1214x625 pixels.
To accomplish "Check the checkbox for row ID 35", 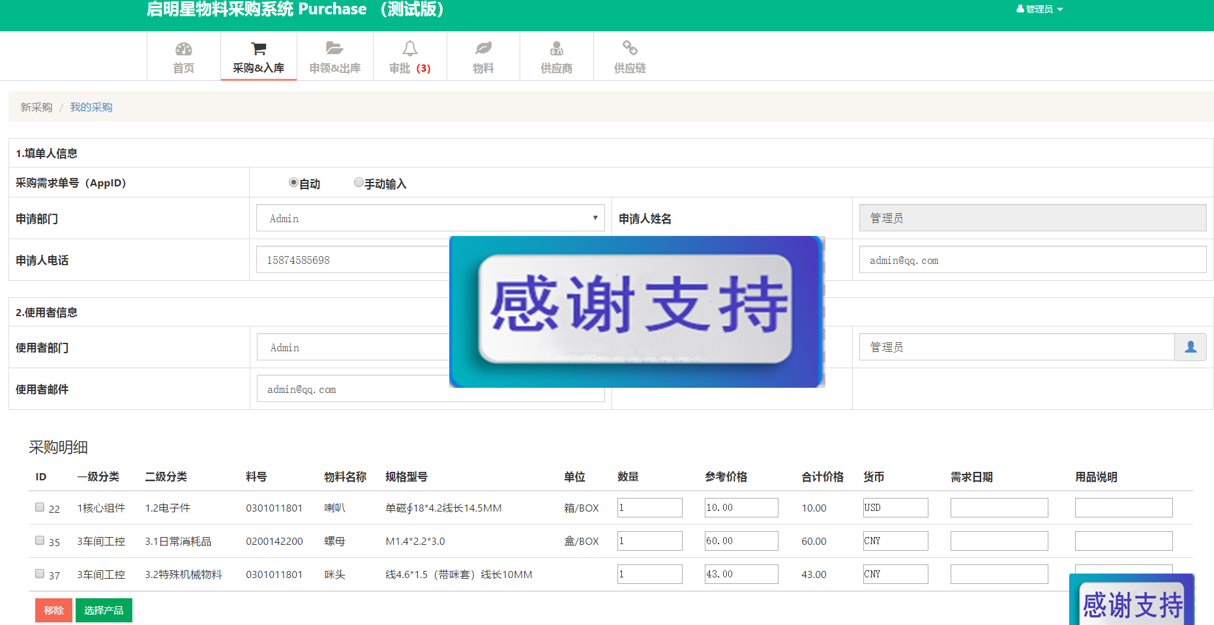I will click(40, 540).
